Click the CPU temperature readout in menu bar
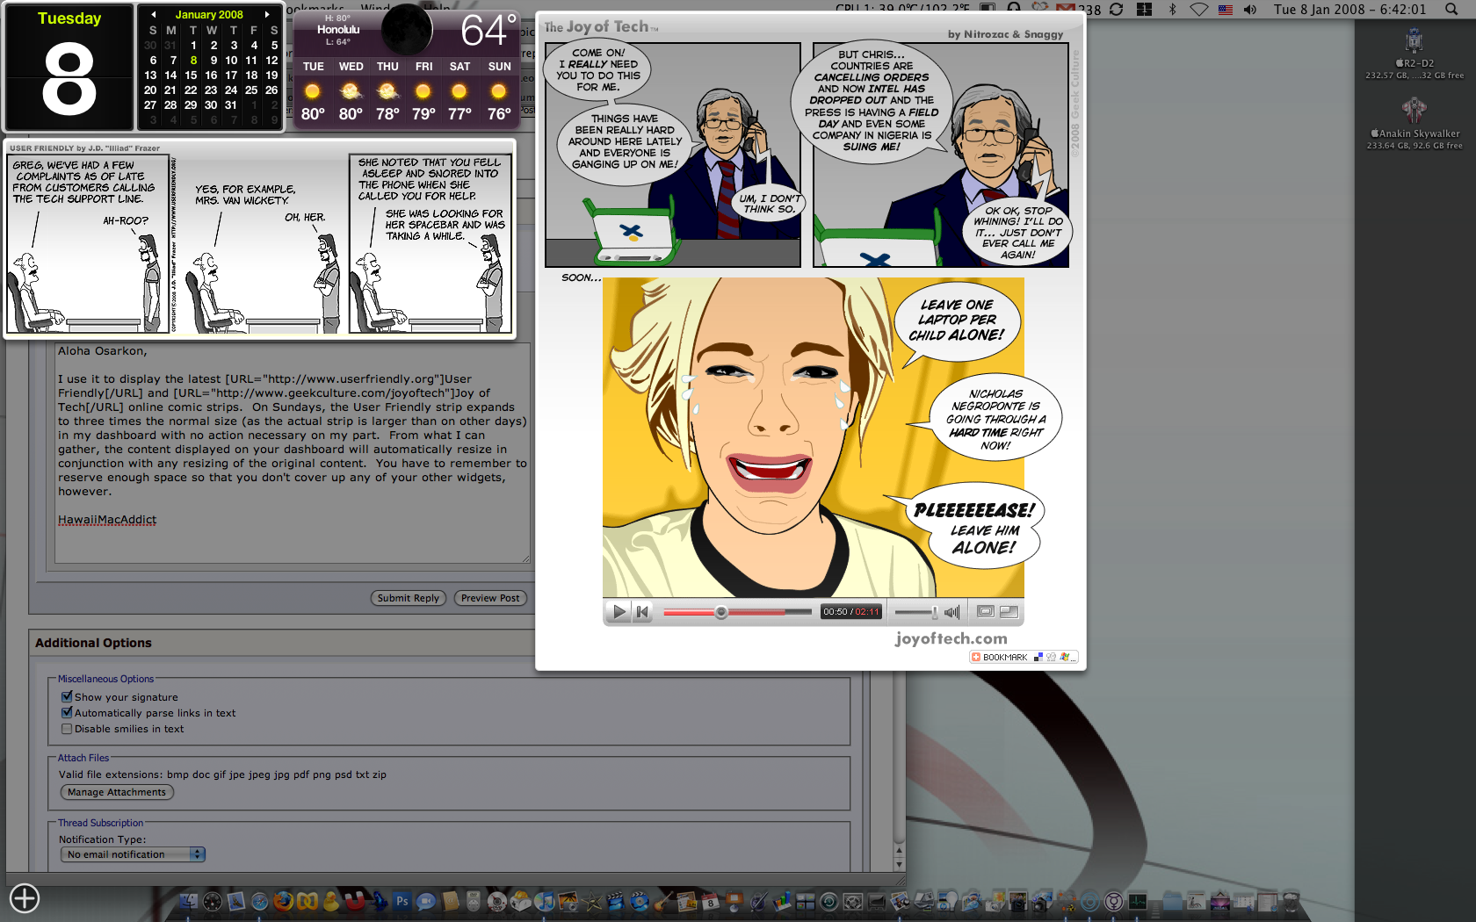This screenshot has width=1476, height=922. [x=902, y=7]
